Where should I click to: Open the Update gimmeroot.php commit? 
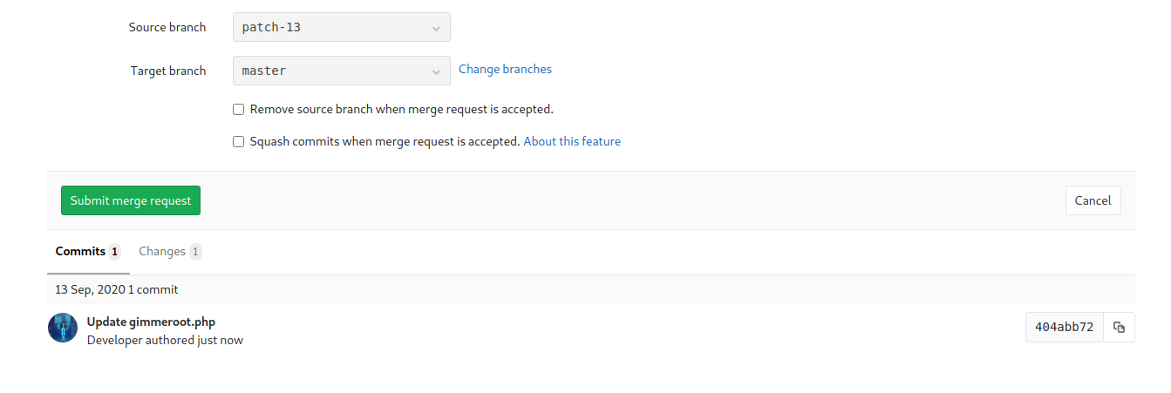pos(151,322)
